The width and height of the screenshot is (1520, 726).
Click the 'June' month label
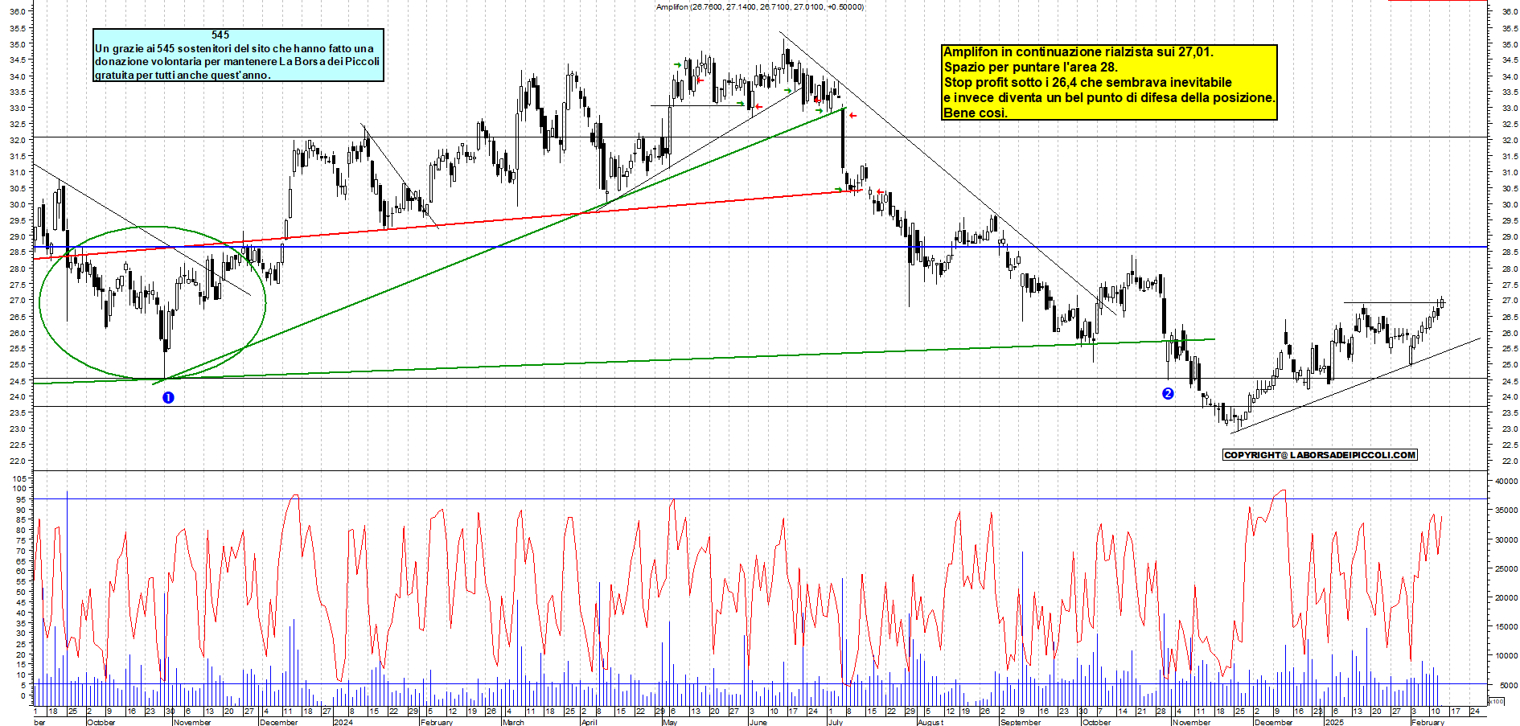point(758,722)
